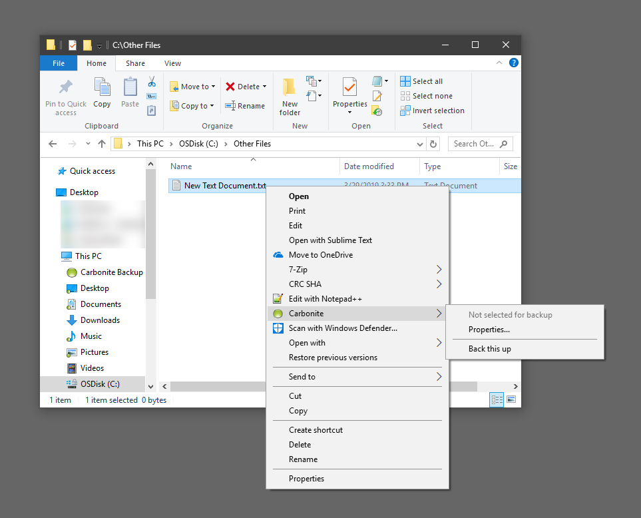The width and height of the screenshot is (641, 518).
Task: Click the scissors Cut icon in Clipboard
Action: (x=152, y=81)
